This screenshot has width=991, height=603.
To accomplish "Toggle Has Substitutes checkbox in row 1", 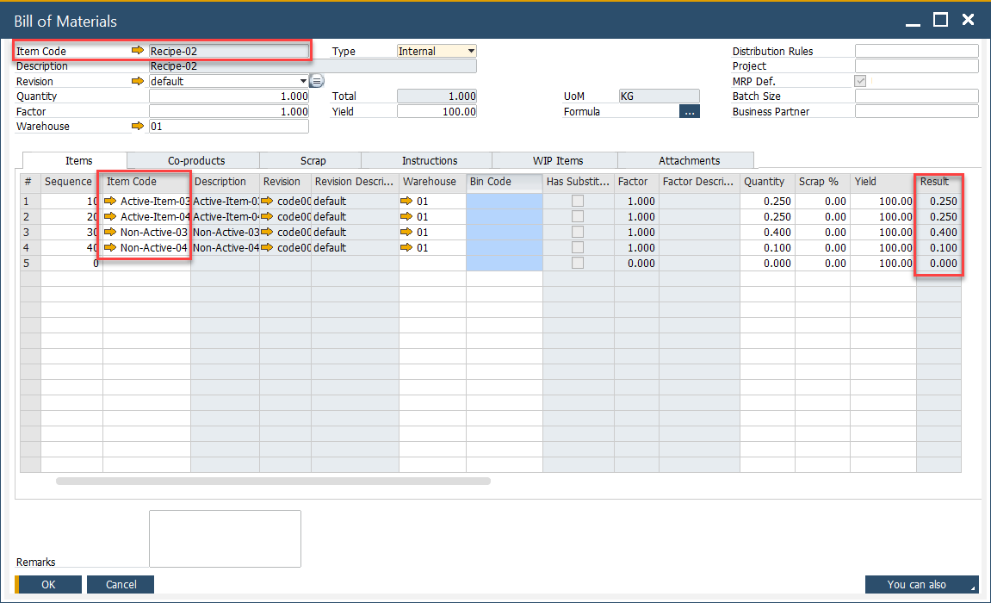I will click(x=578, y=202).
